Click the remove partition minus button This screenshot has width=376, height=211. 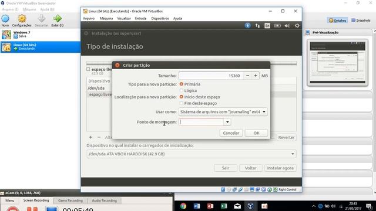click(99, 137)
